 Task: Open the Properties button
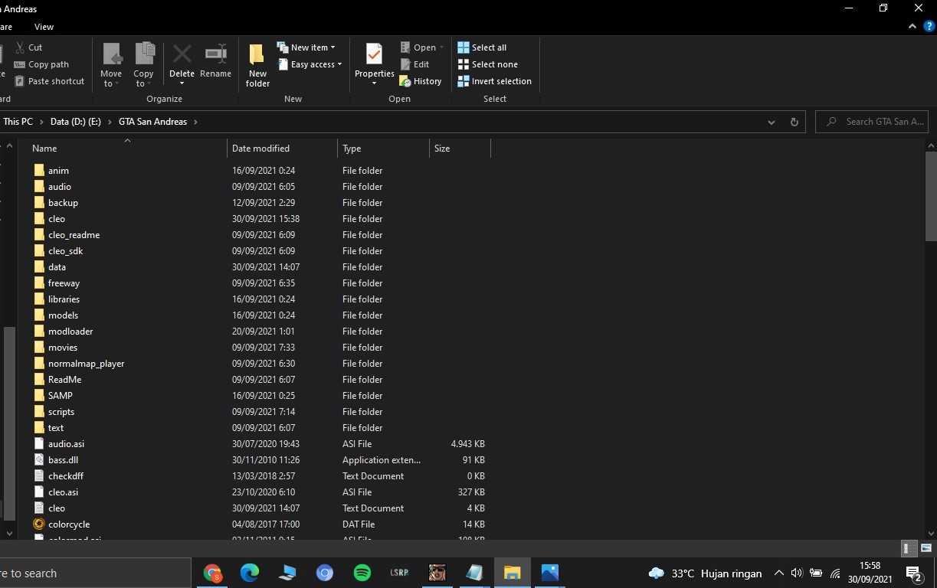click(x=374, y=60)
